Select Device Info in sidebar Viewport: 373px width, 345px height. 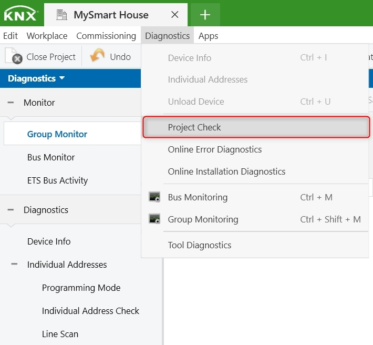pos(49,241)
